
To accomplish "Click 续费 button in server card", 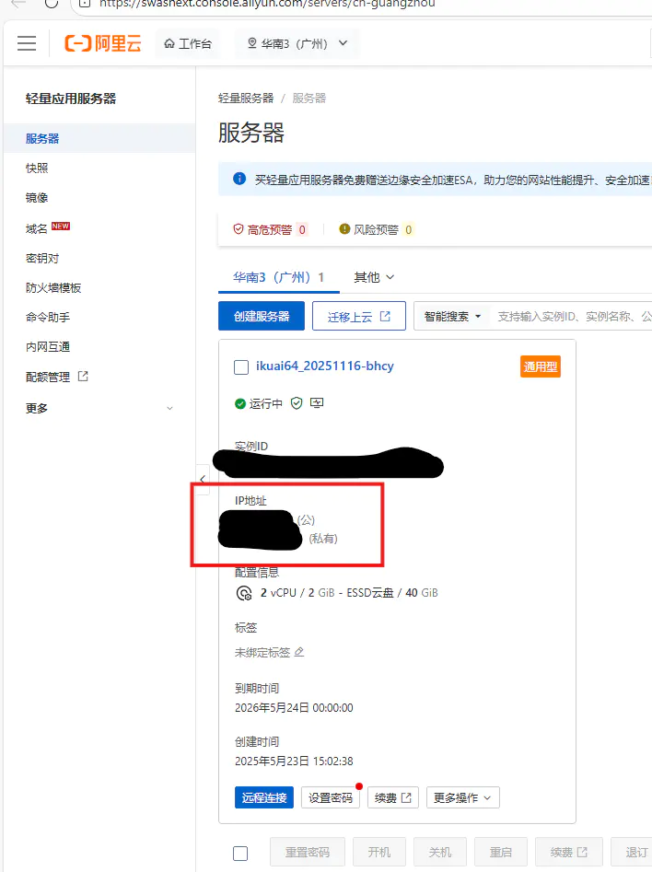I will (392, 797).
